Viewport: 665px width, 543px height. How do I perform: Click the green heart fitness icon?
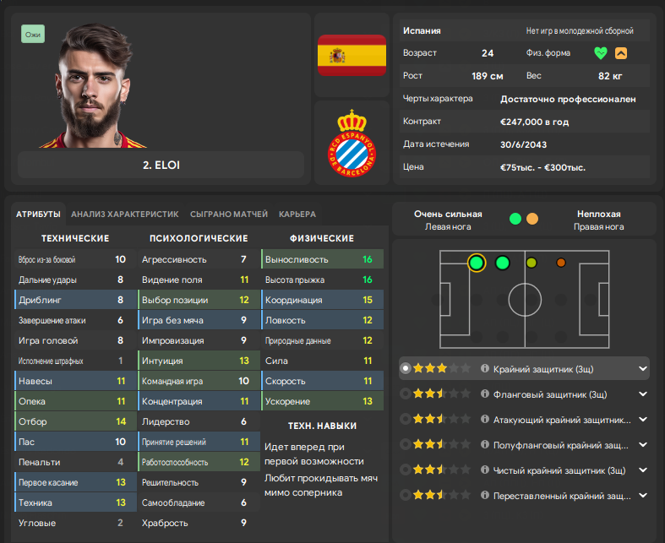(600, 52)
